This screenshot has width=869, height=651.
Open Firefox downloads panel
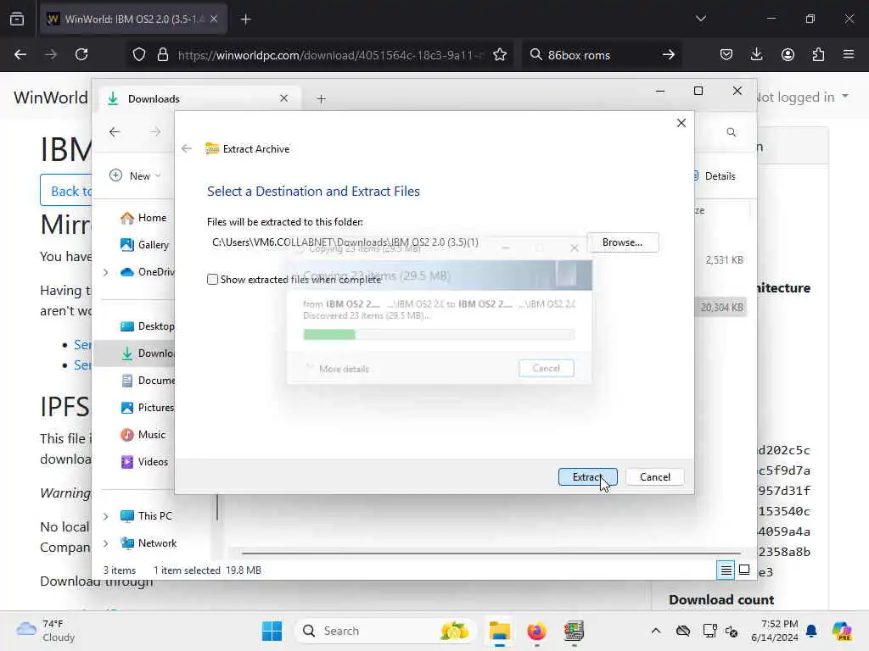coord(756,54)
